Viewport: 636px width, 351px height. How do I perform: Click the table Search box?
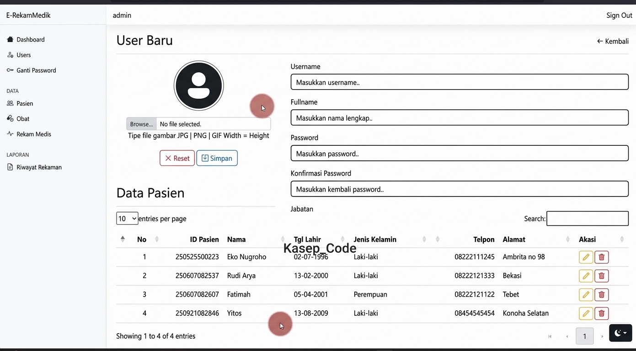(588, 218)
